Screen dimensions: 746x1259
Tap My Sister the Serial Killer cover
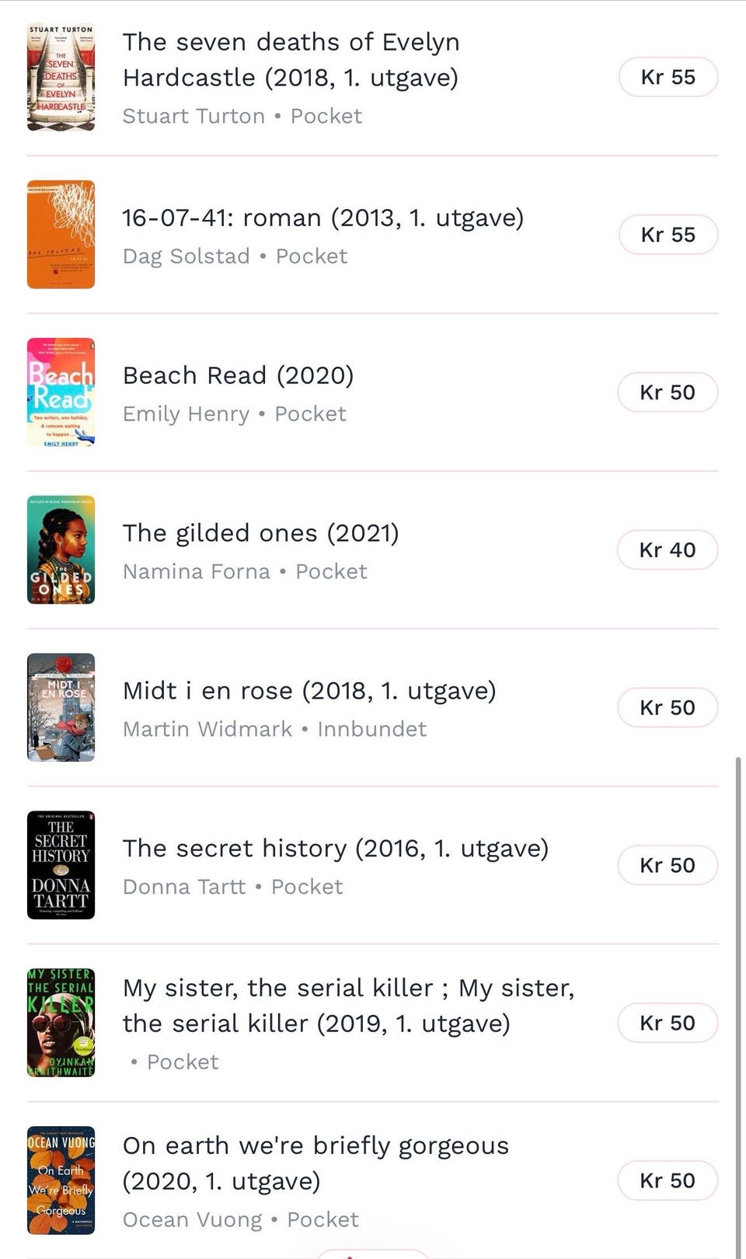pyautogui.click(x=61, y=1023)
